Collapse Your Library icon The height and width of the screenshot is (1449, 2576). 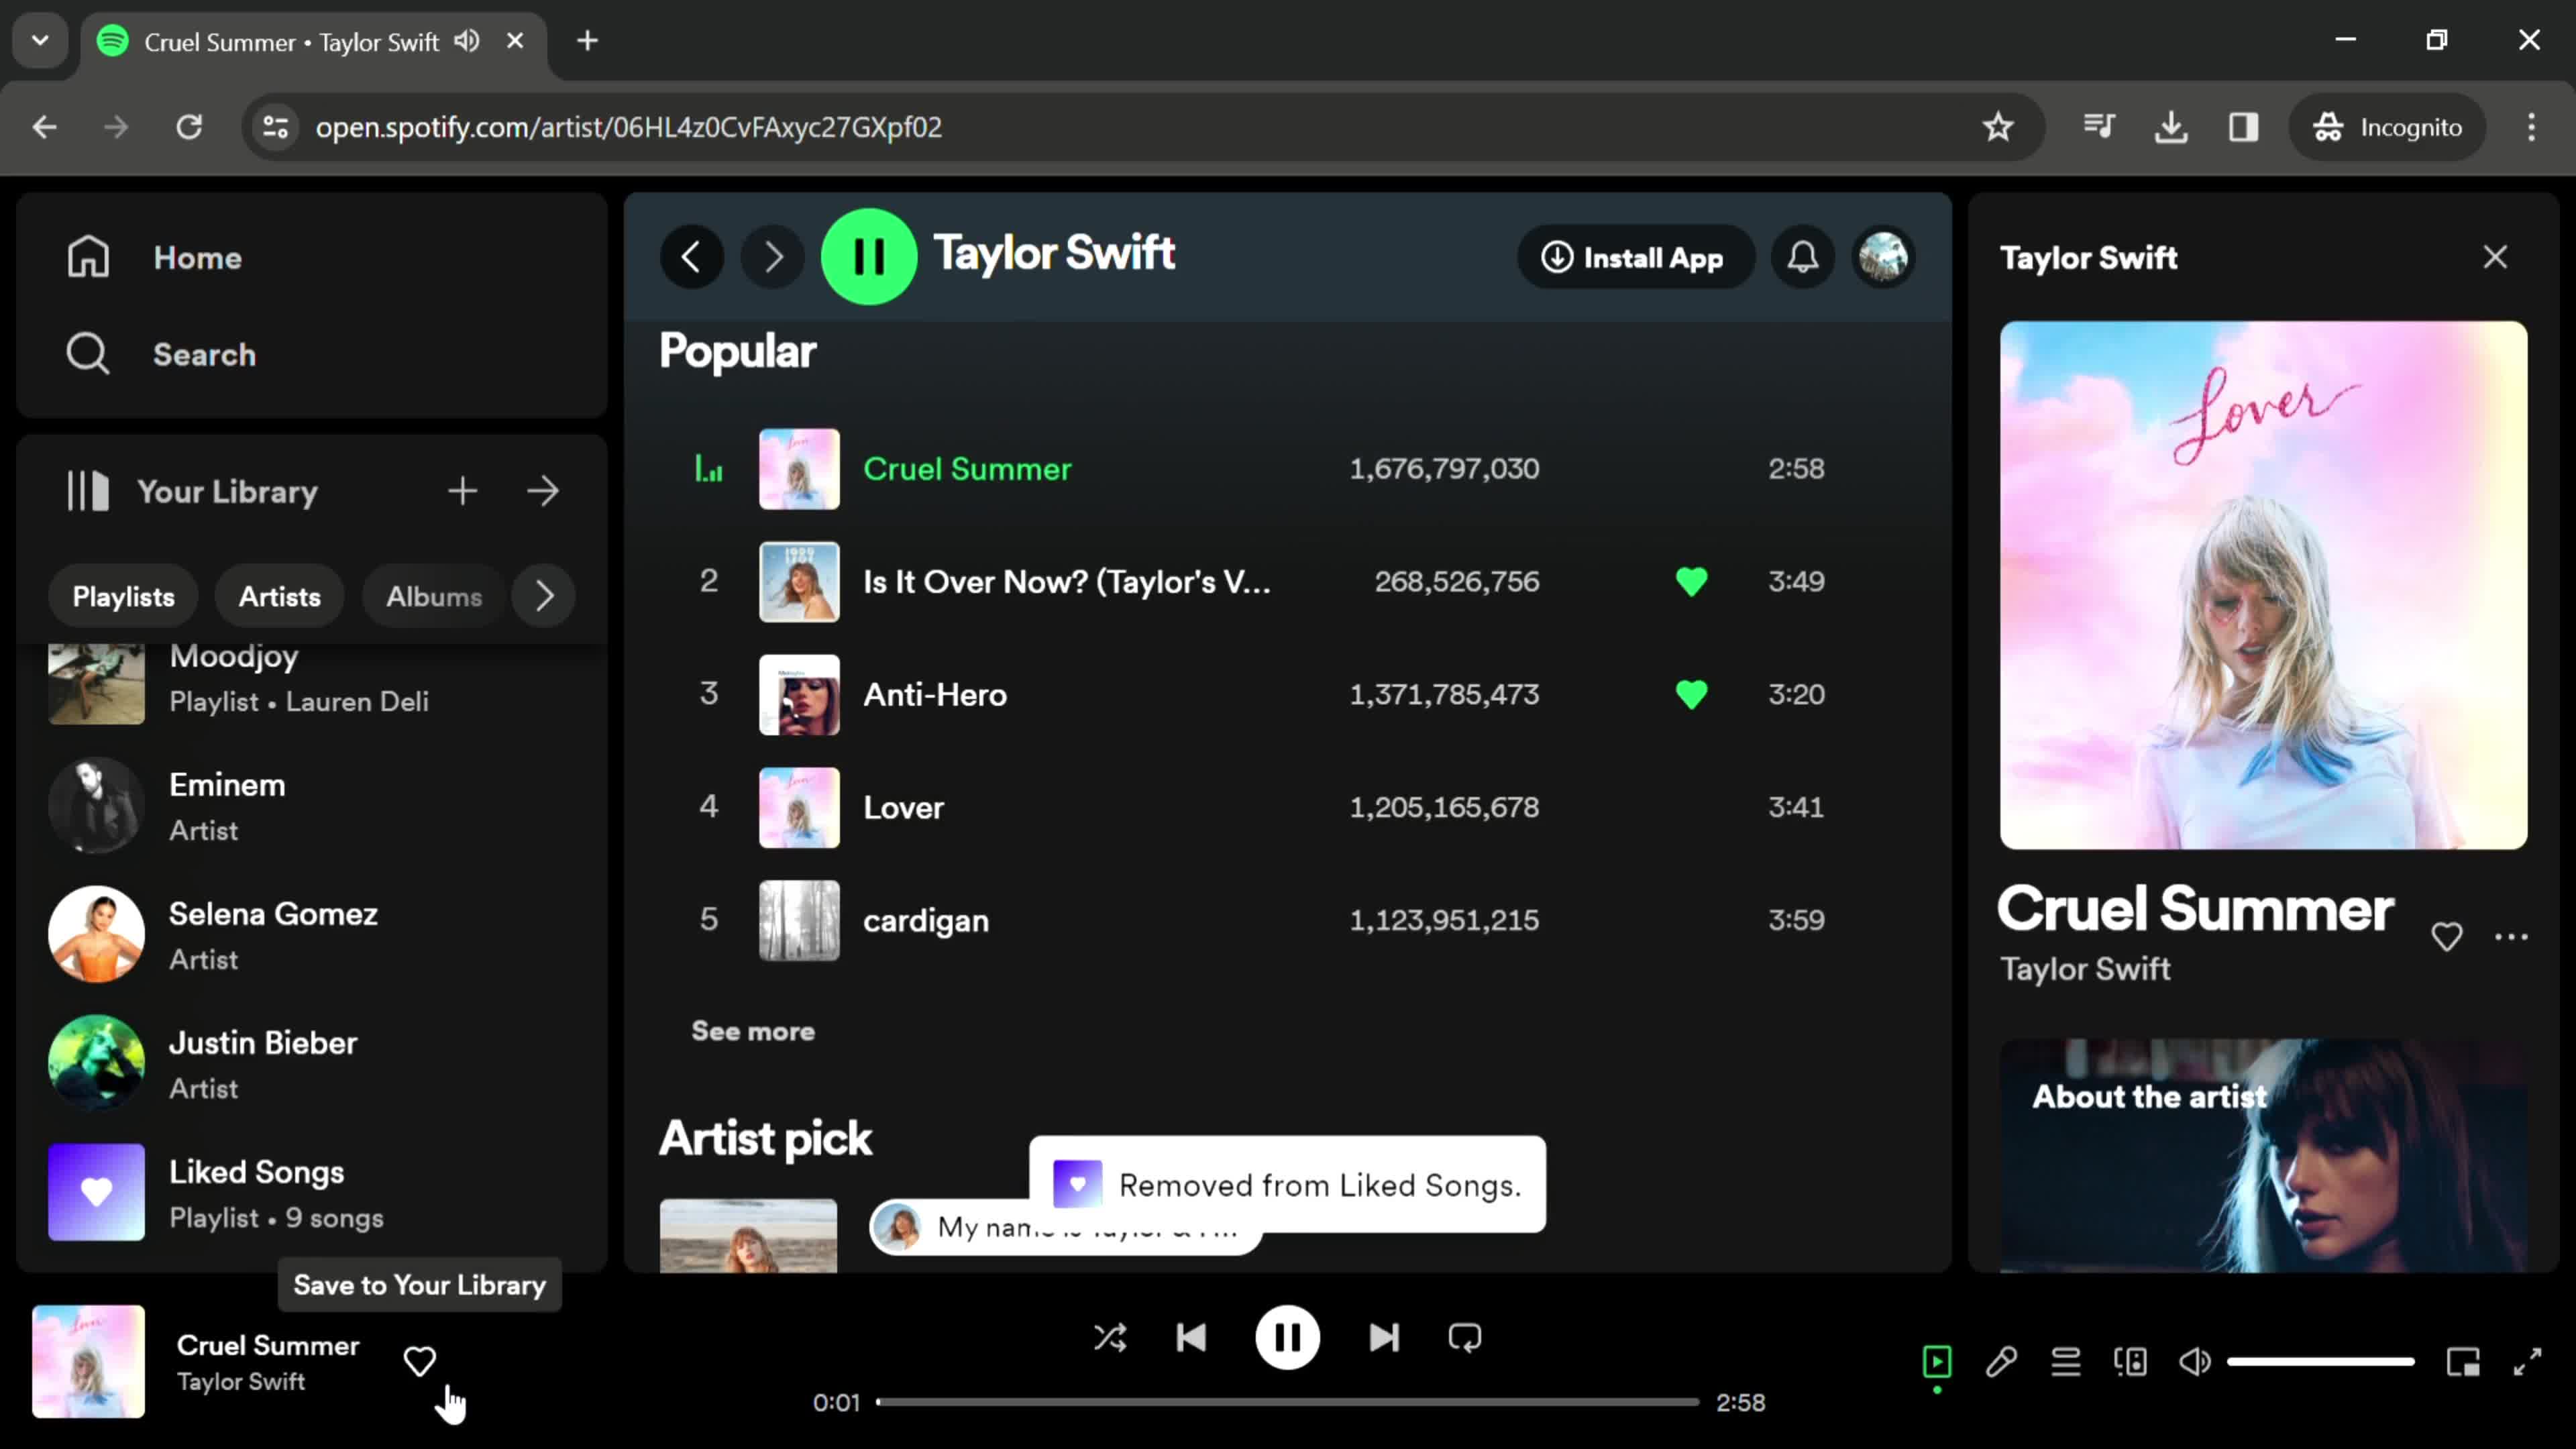click(x=88, y=491)
